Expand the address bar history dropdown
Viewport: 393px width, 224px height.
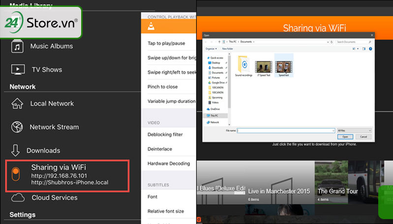[x=328, y=42]
